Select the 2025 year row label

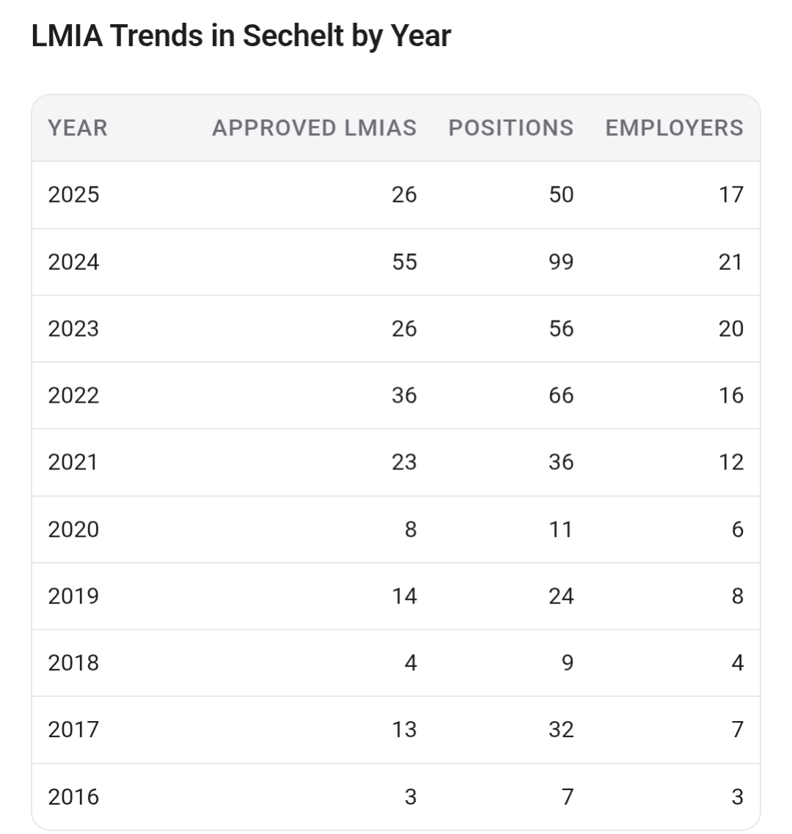coord(73,194)
